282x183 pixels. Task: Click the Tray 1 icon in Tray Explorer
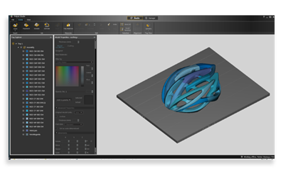(x=13, y=44)
